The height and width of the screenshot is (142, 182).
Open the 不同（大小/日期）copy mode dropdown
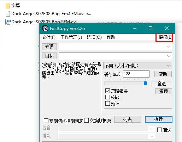[x=137, y=66]
